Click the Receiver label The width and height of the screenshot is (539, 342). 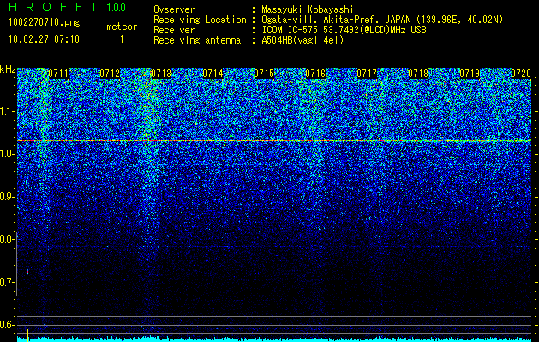[174, 30]
